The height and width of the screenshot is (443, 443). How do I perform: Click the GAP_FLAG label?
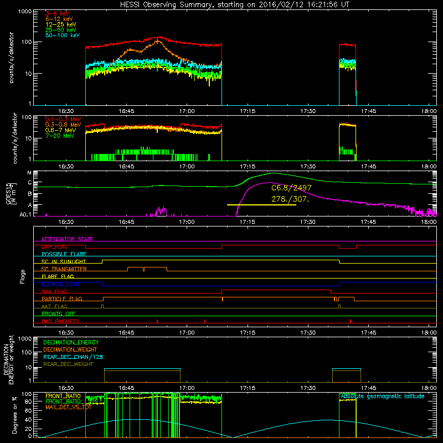[54, 246]
